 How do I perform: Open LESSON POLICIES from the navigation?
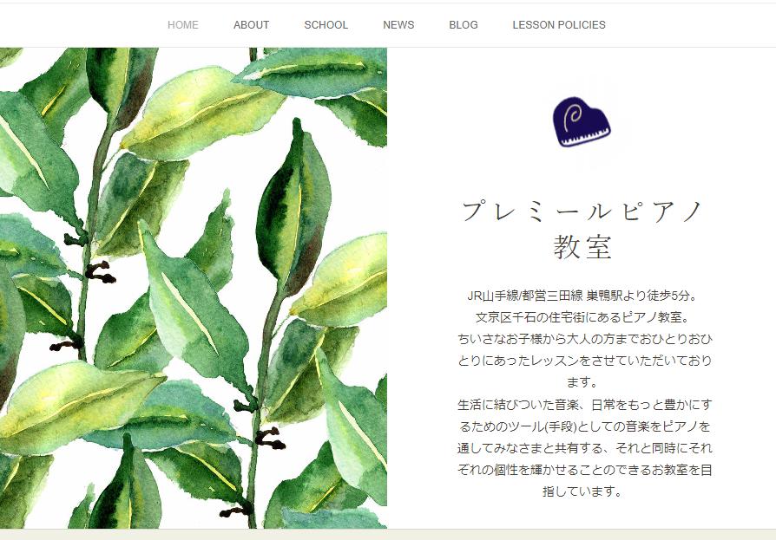coord(559,24)
